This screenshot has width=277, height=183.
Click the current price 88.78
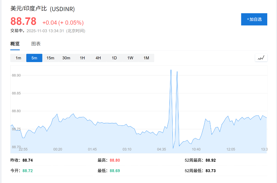[x=23, y=21]
